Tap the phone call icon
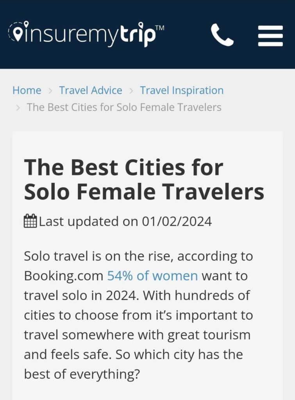295x400 pixels. (222, 35)
